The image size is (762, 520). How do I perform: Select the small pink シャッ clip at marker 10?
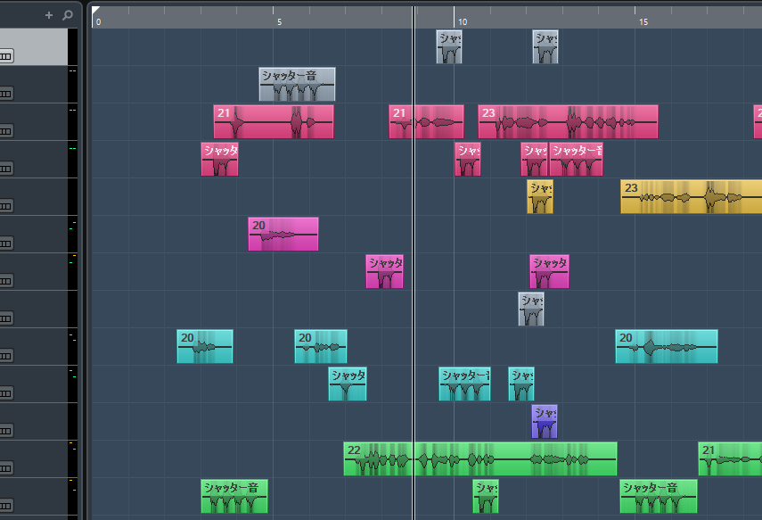click(x=468, y=159)
